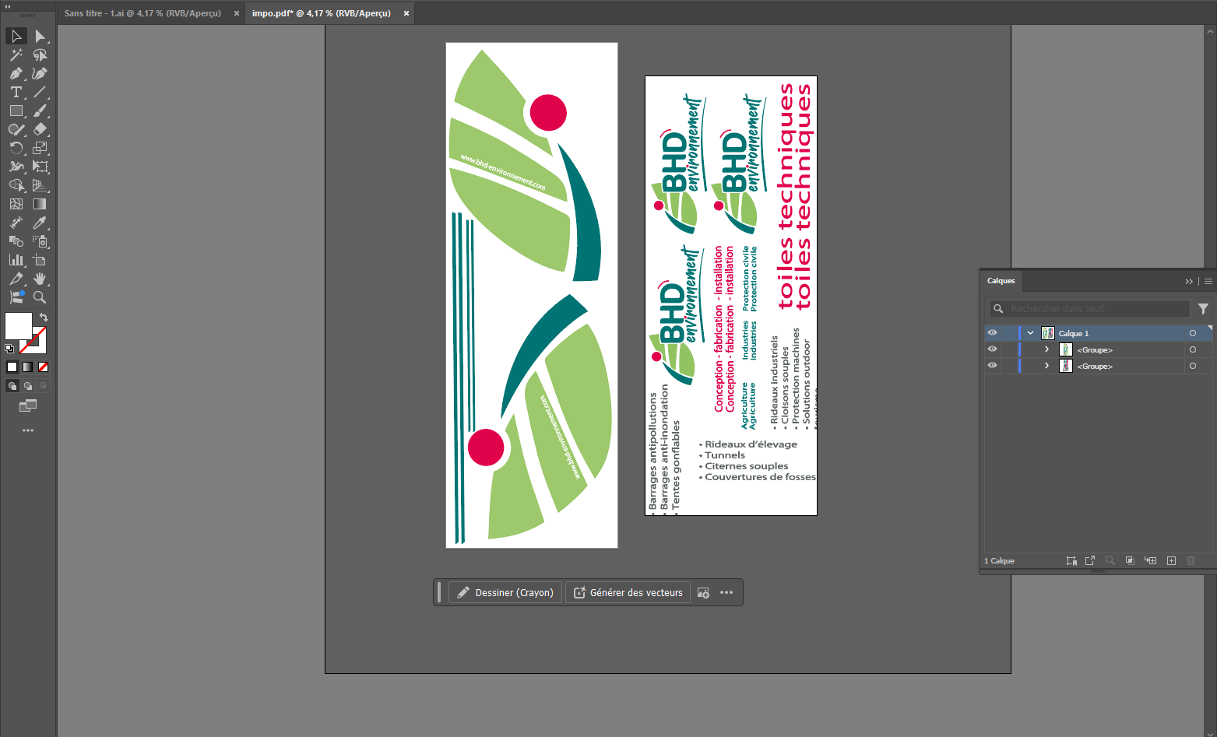The width and height of the screenshot is (1217, 737).
Task: Open the Edit Toolbar three-dots menu
Action: click(28, 430)
